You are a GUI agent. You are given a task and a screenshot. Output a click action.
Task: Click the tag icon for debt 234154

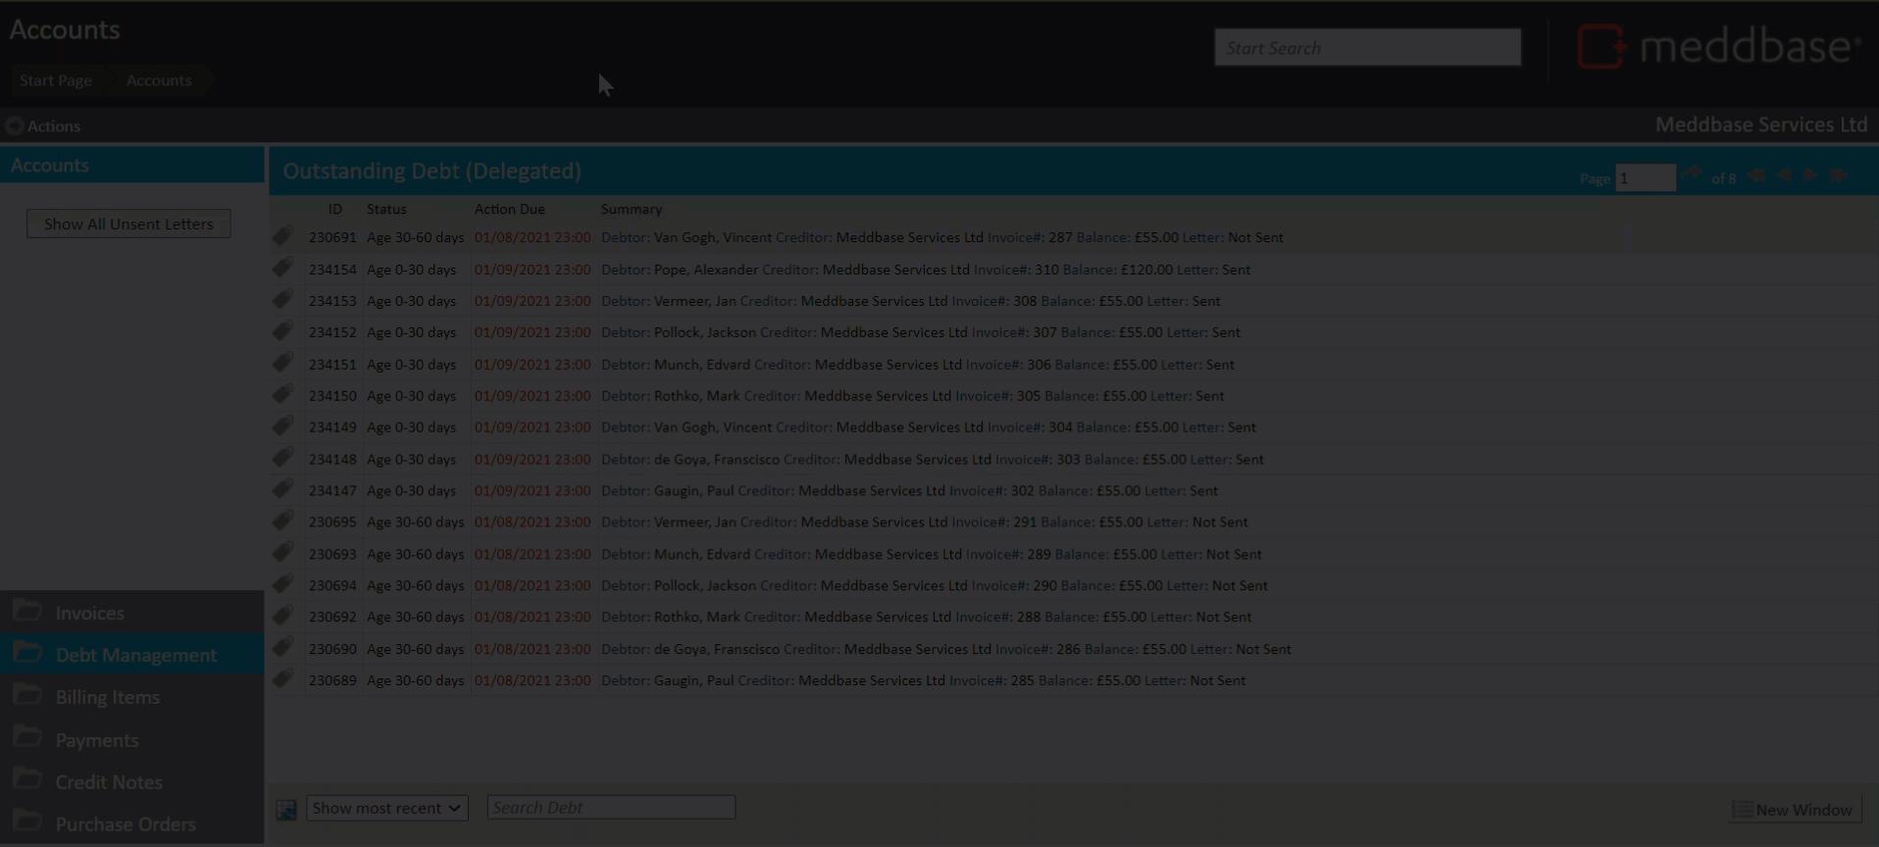(282, 269)
